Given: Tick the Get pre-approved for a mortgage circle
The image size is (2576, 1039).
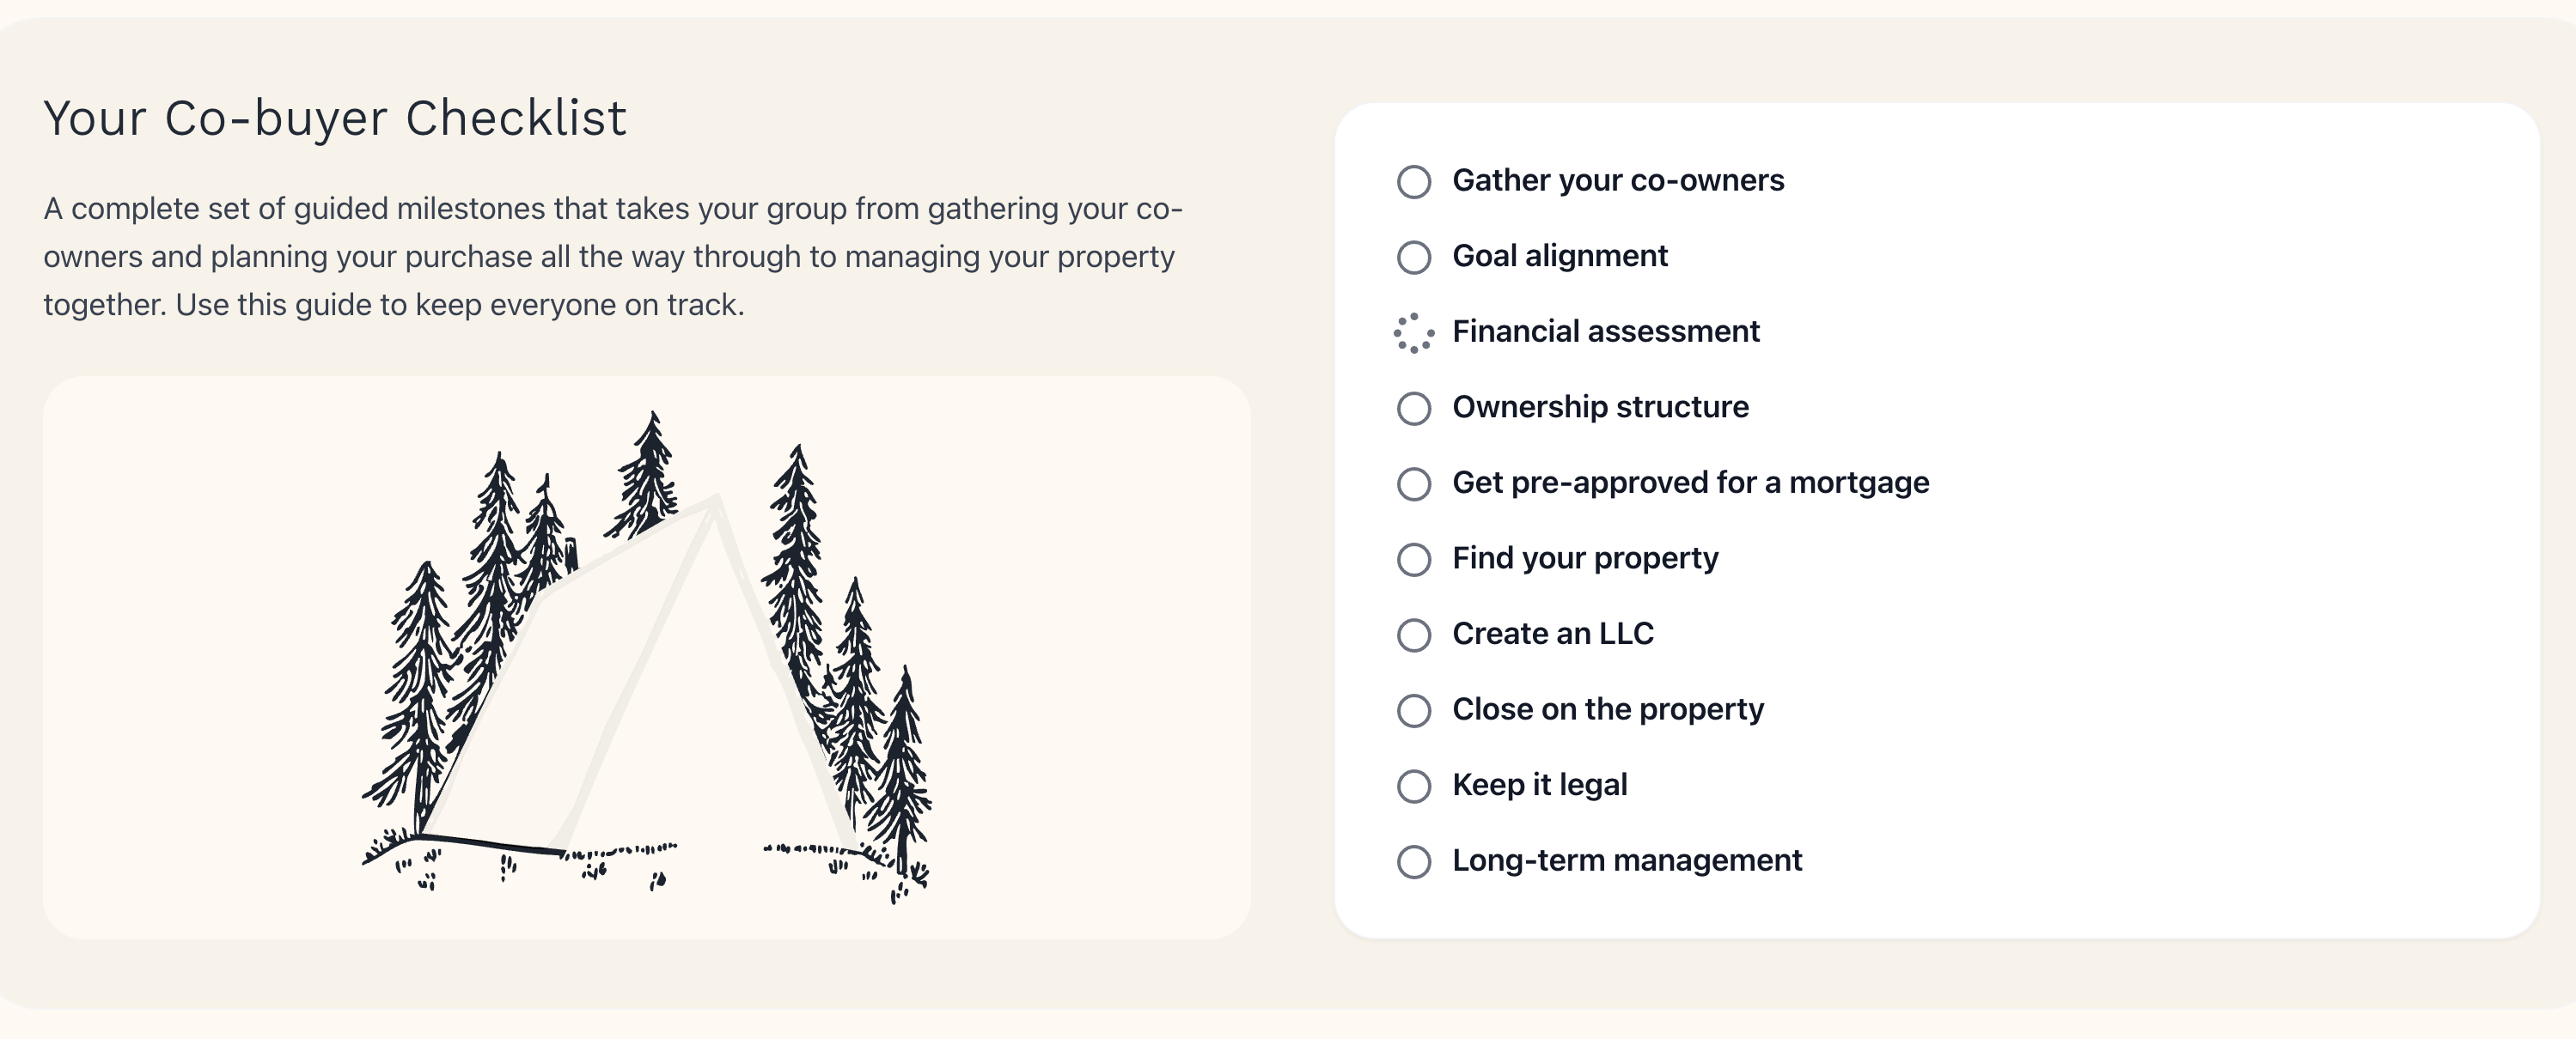Looking at the screenshot, I should click(x=1413, y=483).
